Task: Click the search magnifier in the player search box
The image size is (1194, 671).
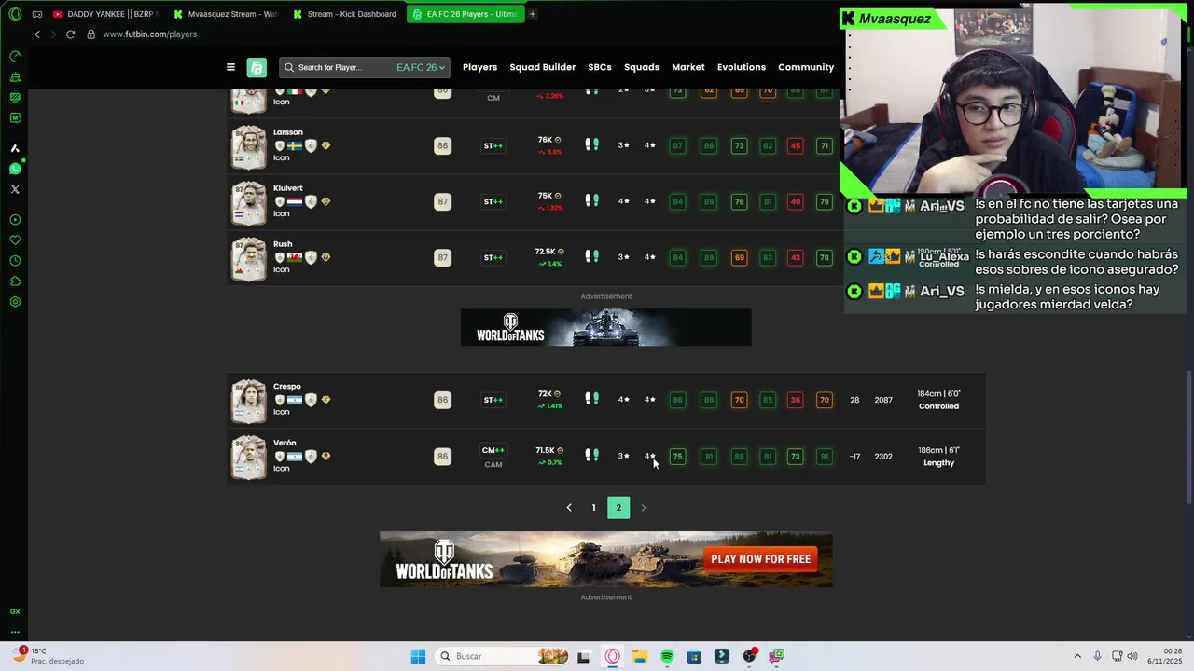Action: coord(289,67)
